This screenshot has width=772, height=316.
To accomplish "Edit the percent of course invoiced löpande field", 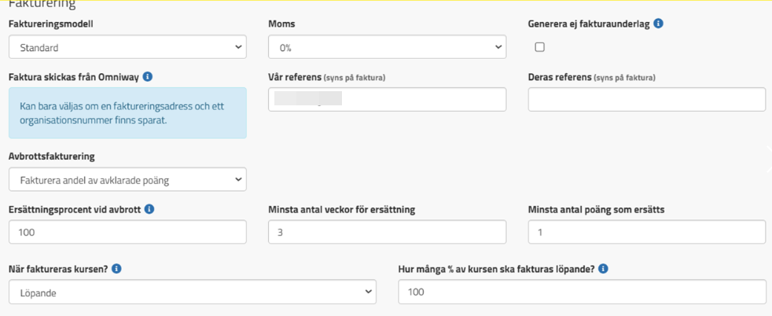I will [x=582, y=292].
